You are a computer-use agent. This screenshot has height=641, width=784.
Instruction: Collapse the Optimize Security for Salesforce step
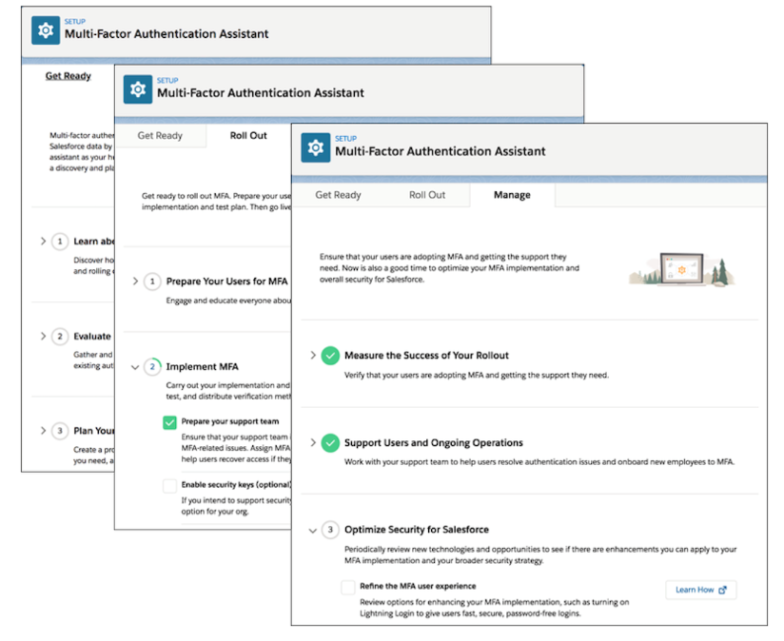coord(313,531)
